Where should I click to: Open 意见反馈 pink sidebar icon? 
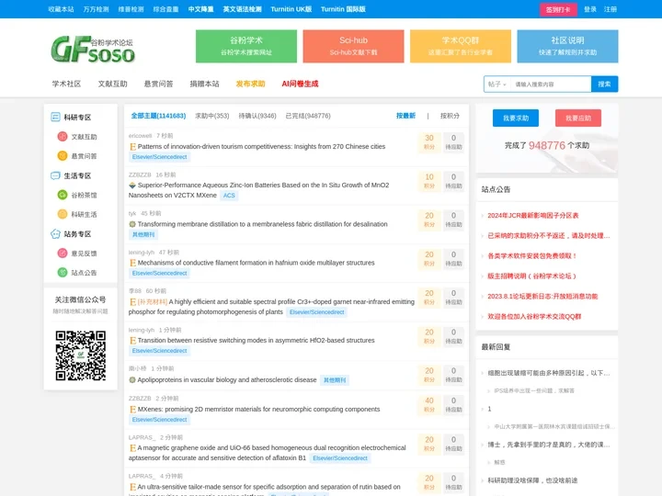[x=63, y=254]
